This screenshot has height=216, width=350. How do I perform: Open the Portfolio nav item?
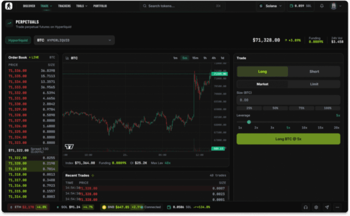[100, 6]
